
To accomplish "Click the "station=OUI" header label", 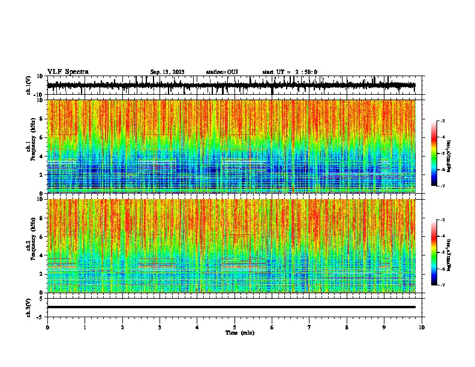I will 222,72.
